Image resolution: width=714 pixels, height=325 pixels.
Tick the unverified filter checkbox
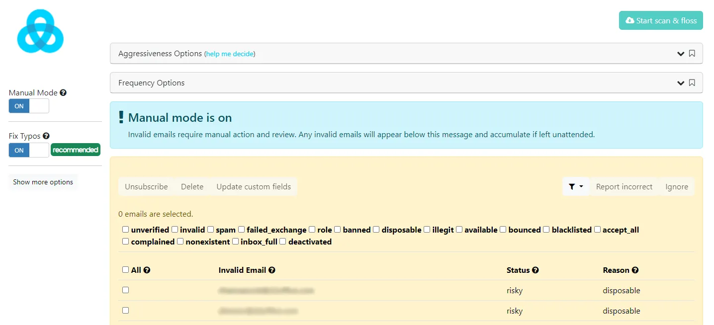(126, 230)
